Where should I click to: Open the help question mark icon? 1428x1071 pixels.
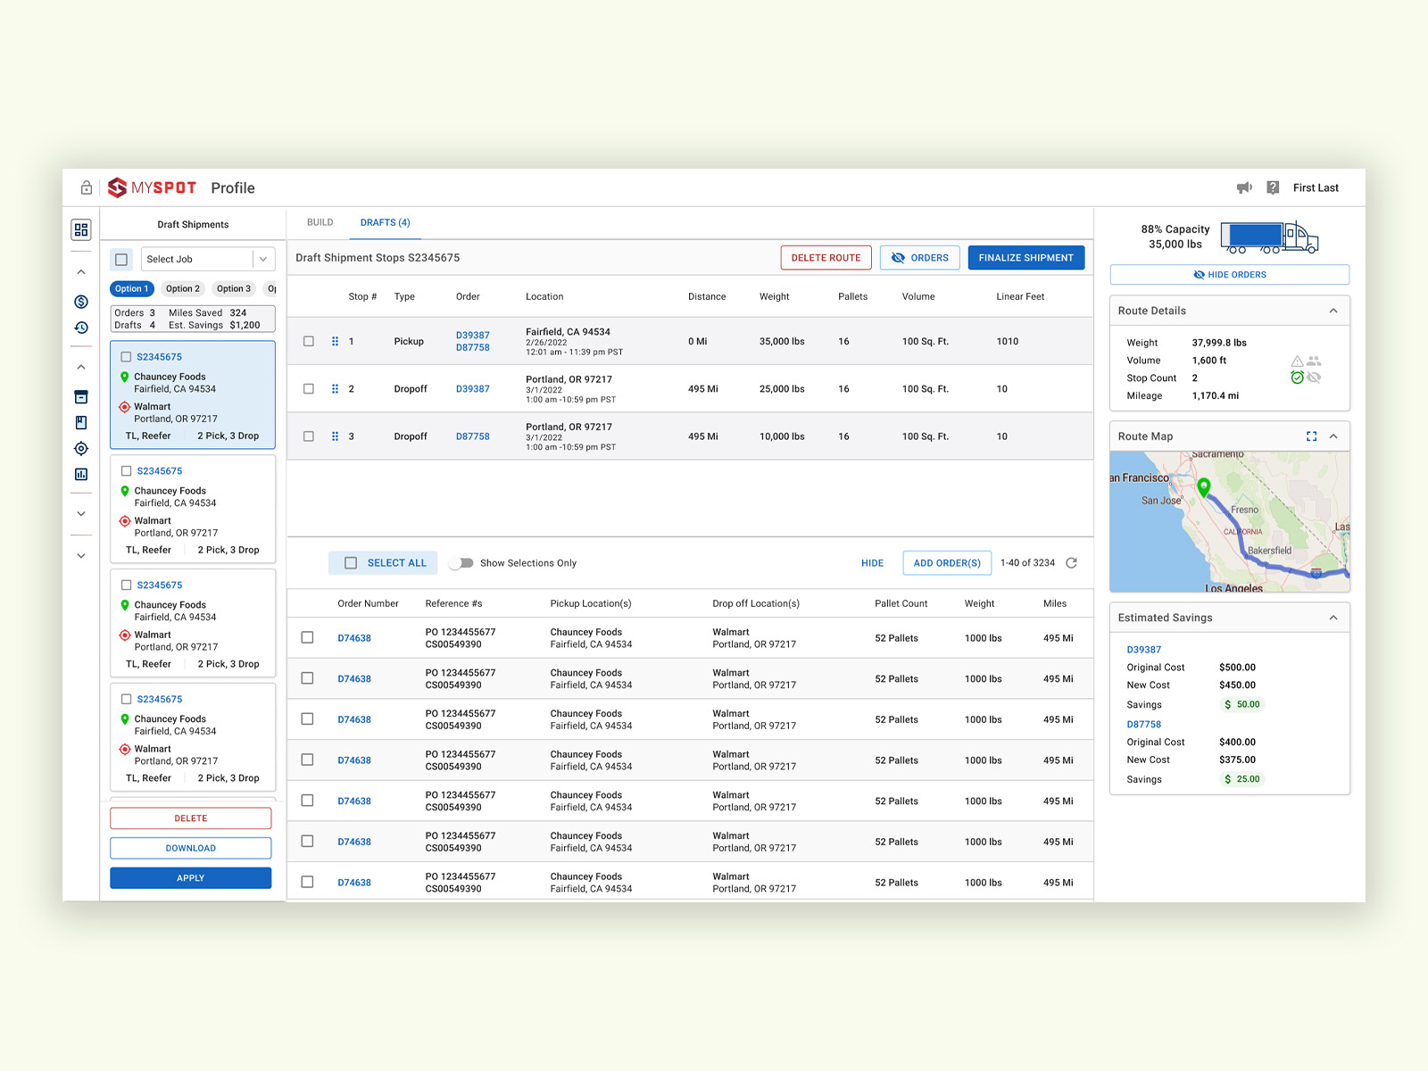(x=1273, y=187)
